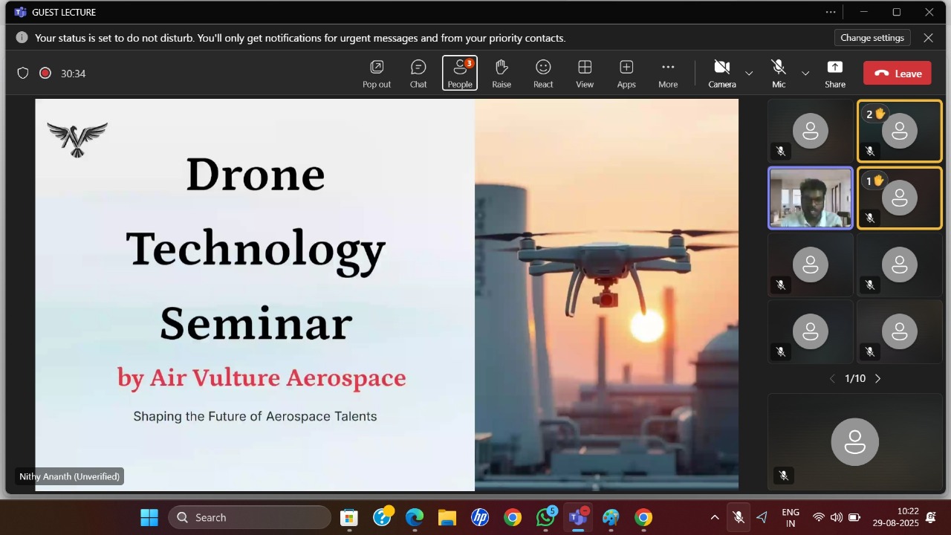
Task: Open the View layout menu
Action: coord(585,74)
